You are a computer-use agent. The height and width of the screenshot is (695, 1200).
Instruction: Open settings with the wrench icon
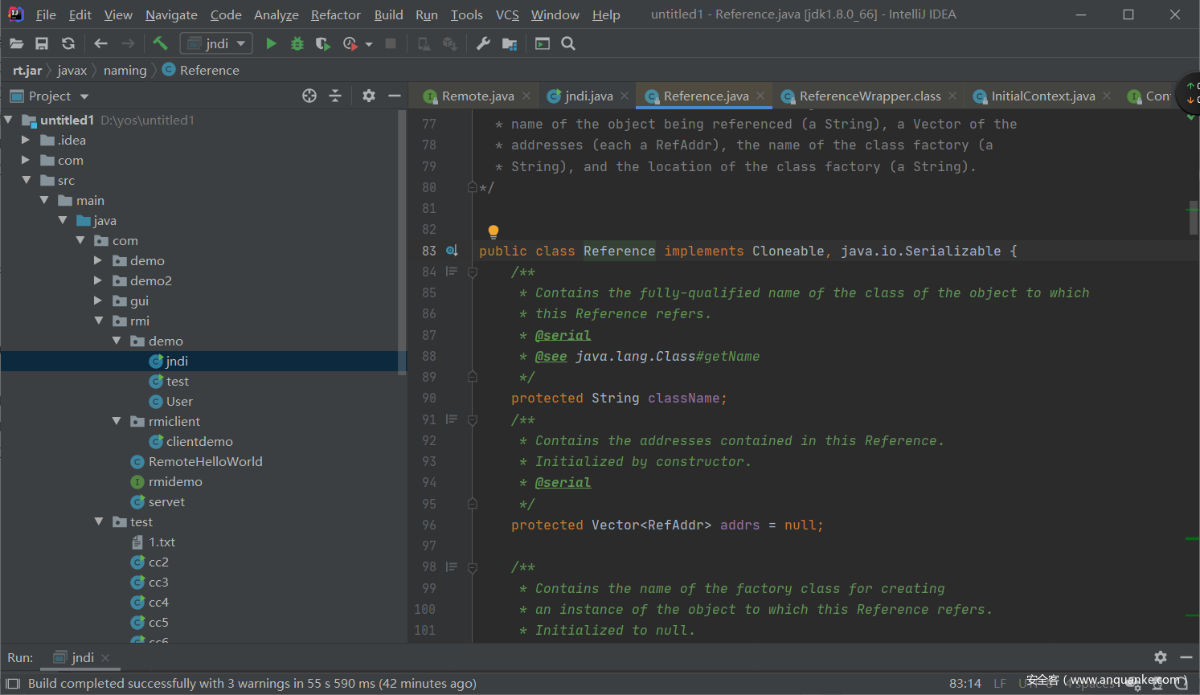pyautogui.click(x=483, y=43)
